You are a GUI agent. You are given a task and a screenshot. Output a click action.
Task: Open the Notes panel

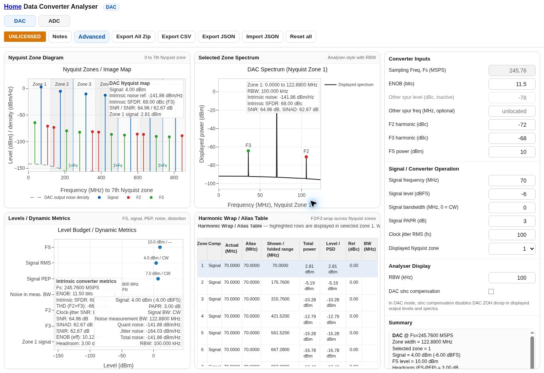[x=60, y=37]
